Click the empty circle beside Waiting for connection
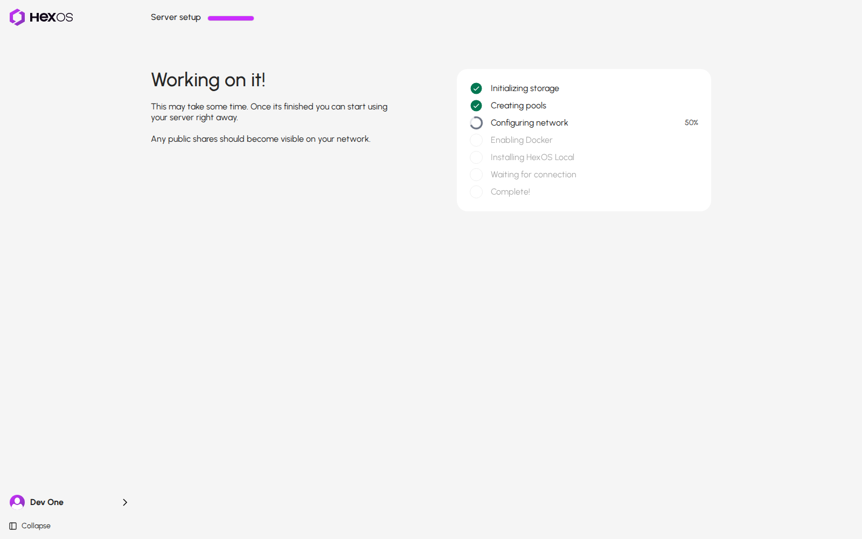862x539 pixels. tap(476, 175)
